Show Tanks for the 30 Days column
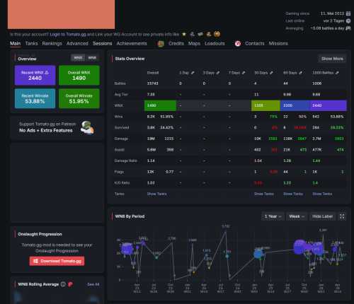Screen dimensions: 354x304 tap(264, 194)
